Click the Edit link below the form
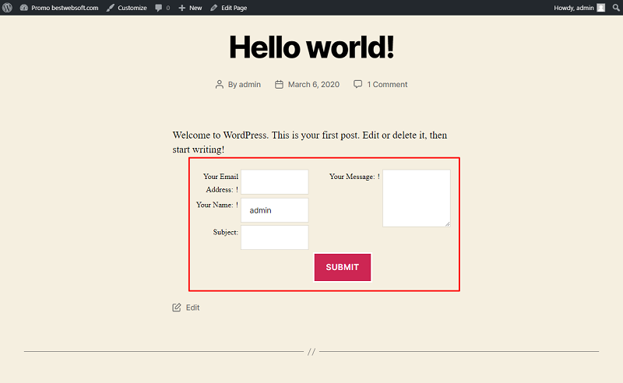Screen dimensions: 623x383 pos(192,307)
